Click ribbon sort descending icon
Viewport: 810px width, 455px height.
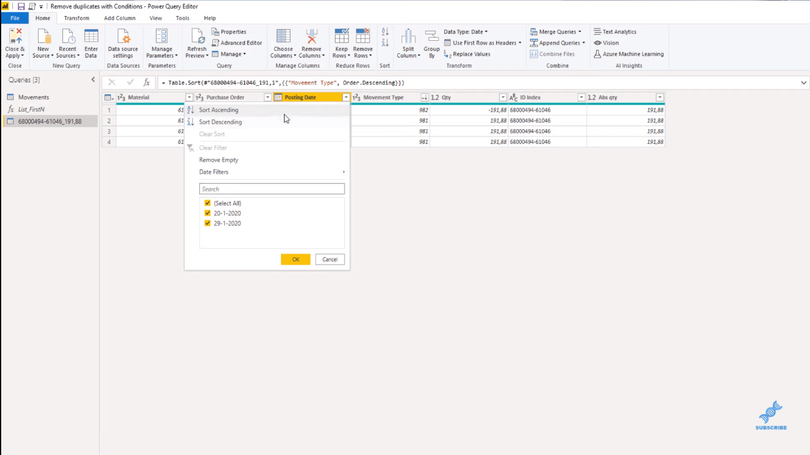(x=385, y=43)
